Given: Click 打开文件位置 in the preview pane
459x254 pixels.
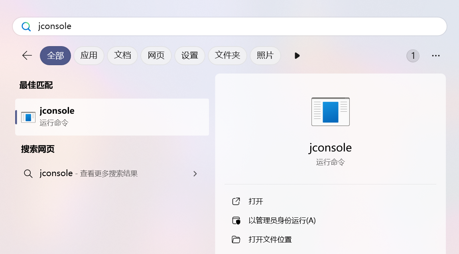Looking at the screenshot, I should point(270,240).
